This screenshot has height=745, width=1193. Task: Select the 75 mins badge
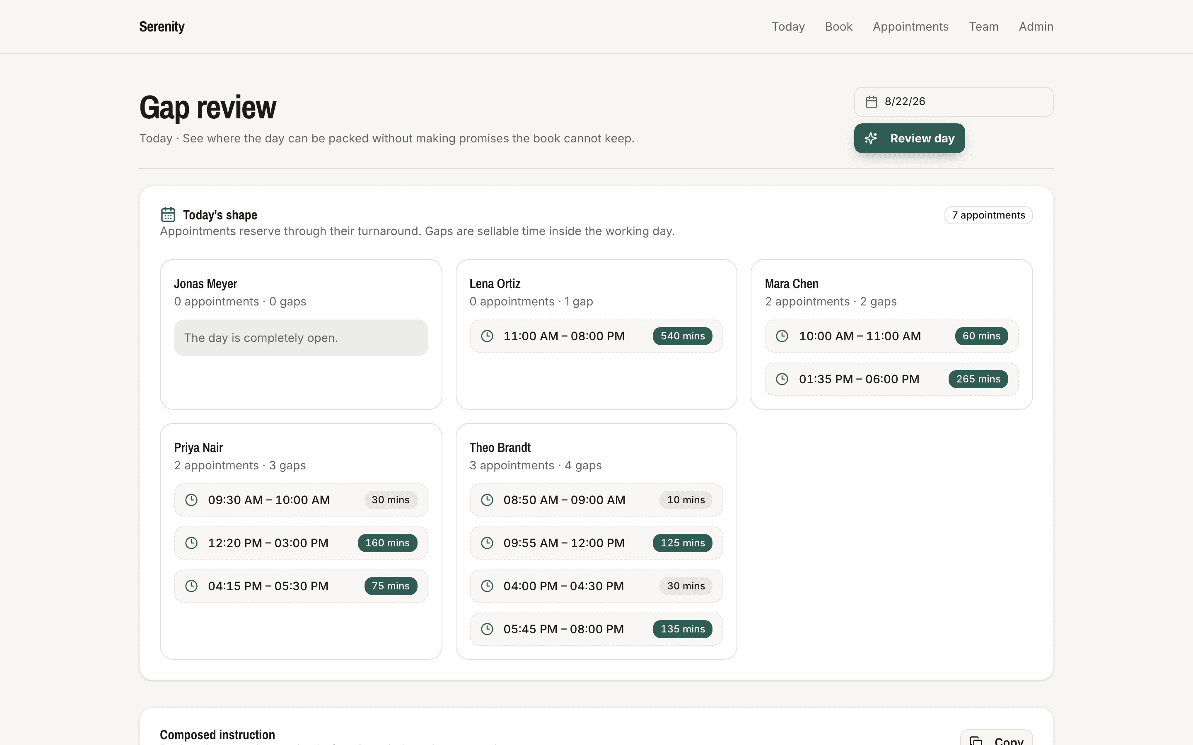(x=391, y=586)
